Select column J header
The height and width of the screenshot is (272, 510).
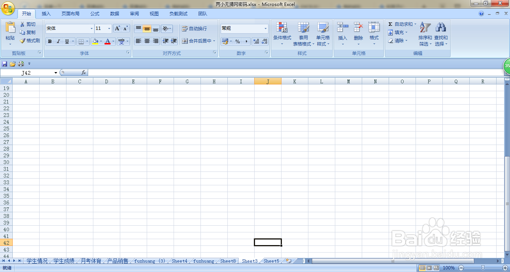[x=268, y=81]
